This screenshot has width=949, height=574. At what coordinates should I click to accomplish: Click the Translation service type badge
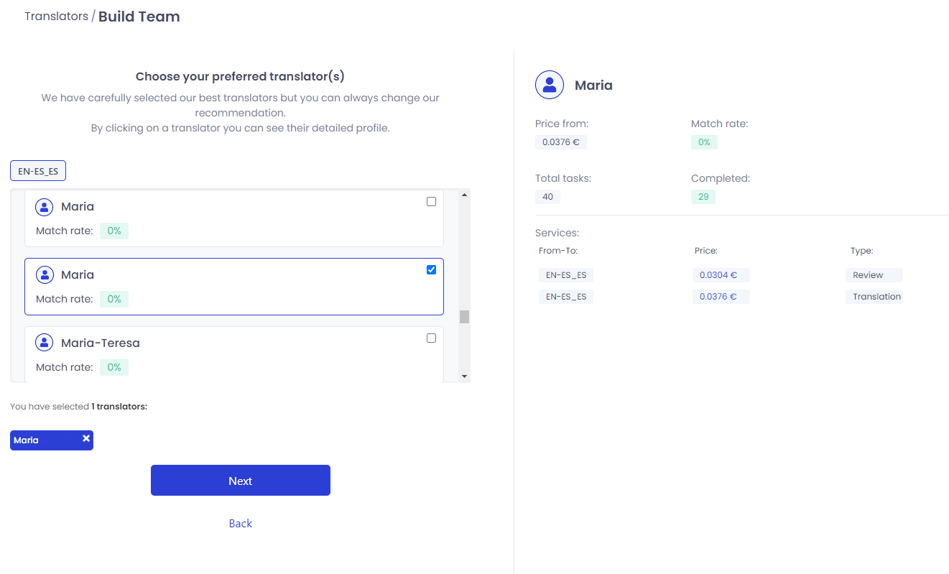(874, 297)
